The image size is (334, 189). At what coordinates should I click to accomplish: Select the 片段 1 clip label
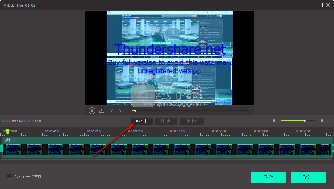10,140
